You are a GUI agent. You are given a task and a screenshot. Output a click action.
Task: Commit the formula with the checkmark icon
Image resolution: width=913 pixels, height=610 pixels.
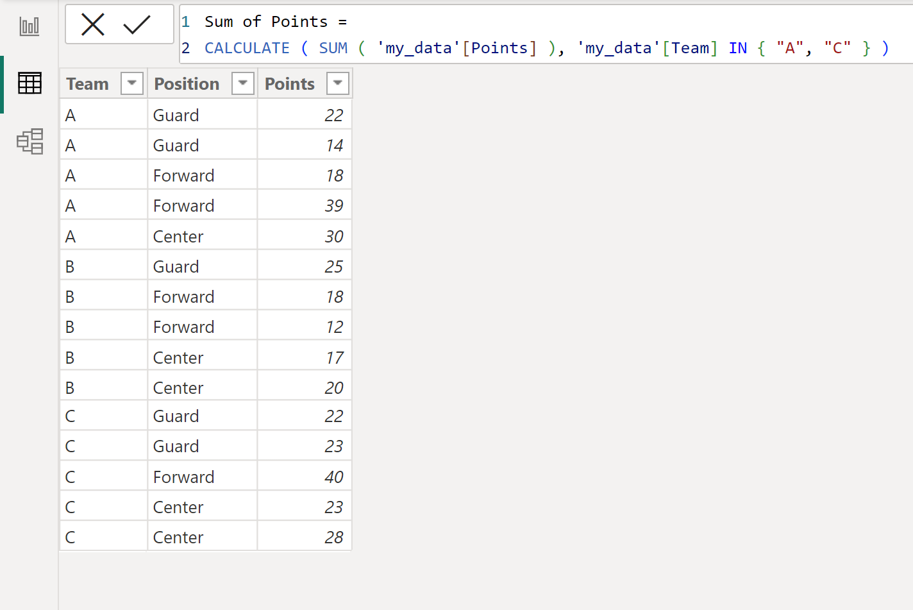click(x=137, y=25)
